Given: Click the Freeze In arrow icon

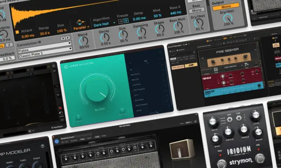Looking at the screenshot, I should pos(121,21).
